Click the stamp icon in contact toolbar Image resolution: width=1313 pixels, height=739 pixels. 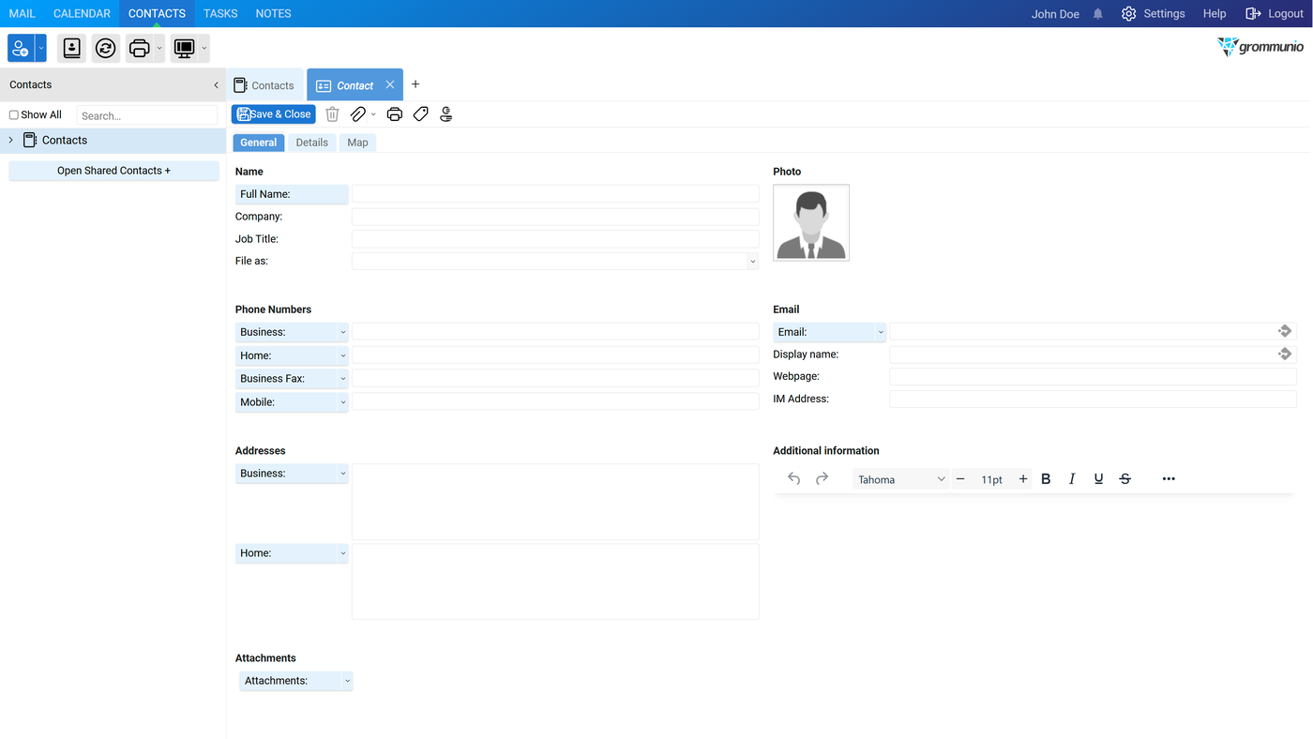[x=446, y=114]
